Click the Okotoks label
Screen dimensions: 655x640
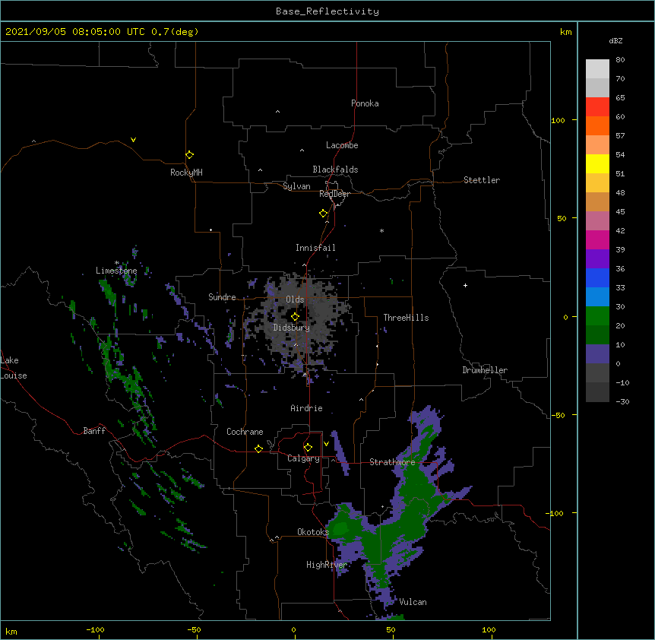[313, 532]
